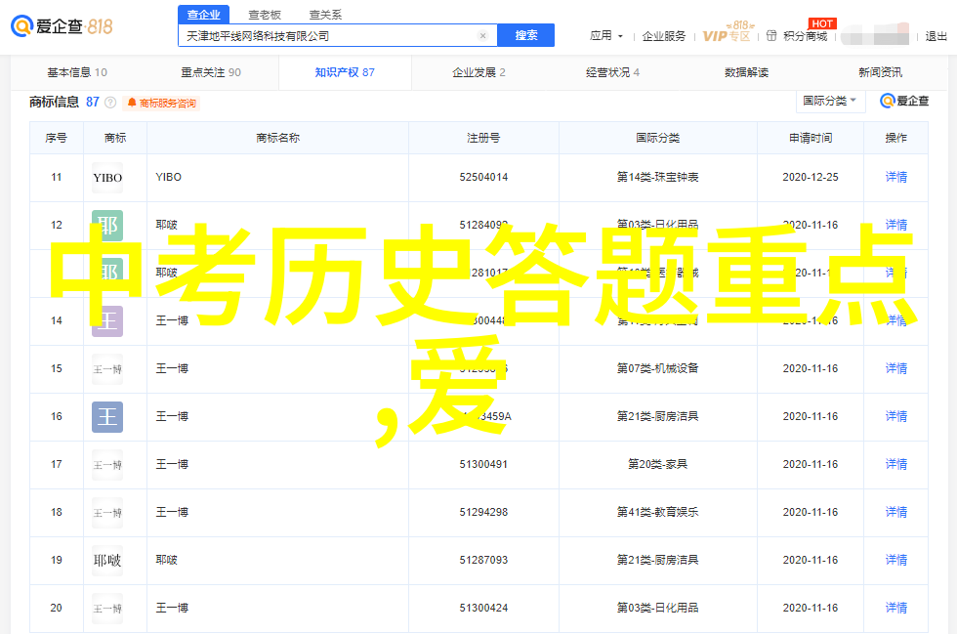The height and width of the screenshot is (634, 957).
Task: Click registration number 51300424
Action: pos(483,608)
